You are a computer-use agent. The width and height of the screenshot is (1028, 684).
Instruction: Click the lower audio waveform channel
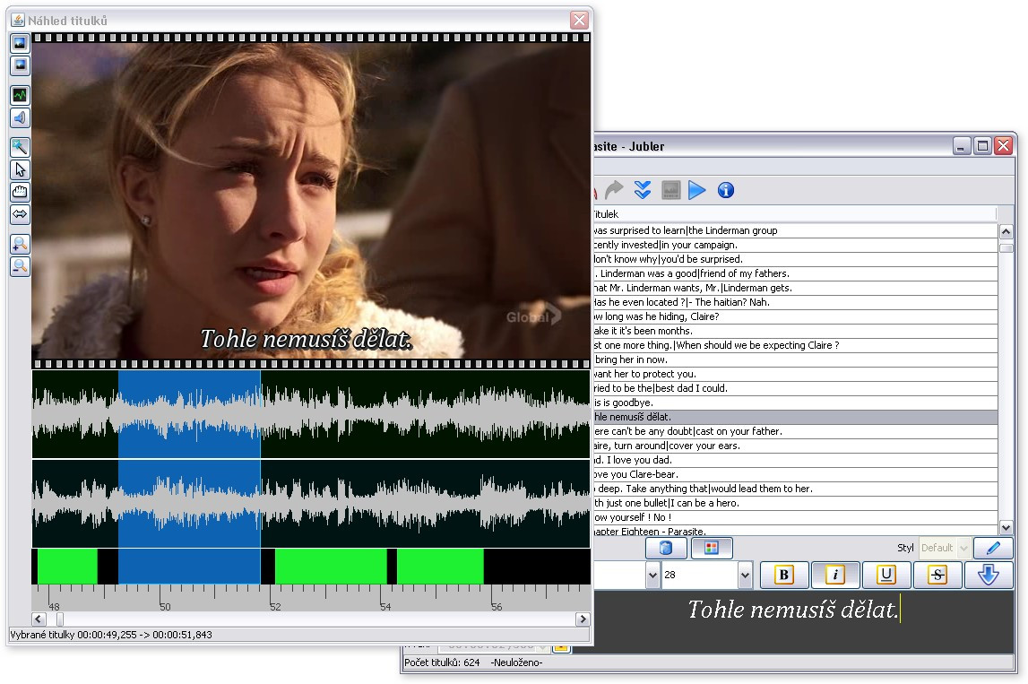coord(311,504)
